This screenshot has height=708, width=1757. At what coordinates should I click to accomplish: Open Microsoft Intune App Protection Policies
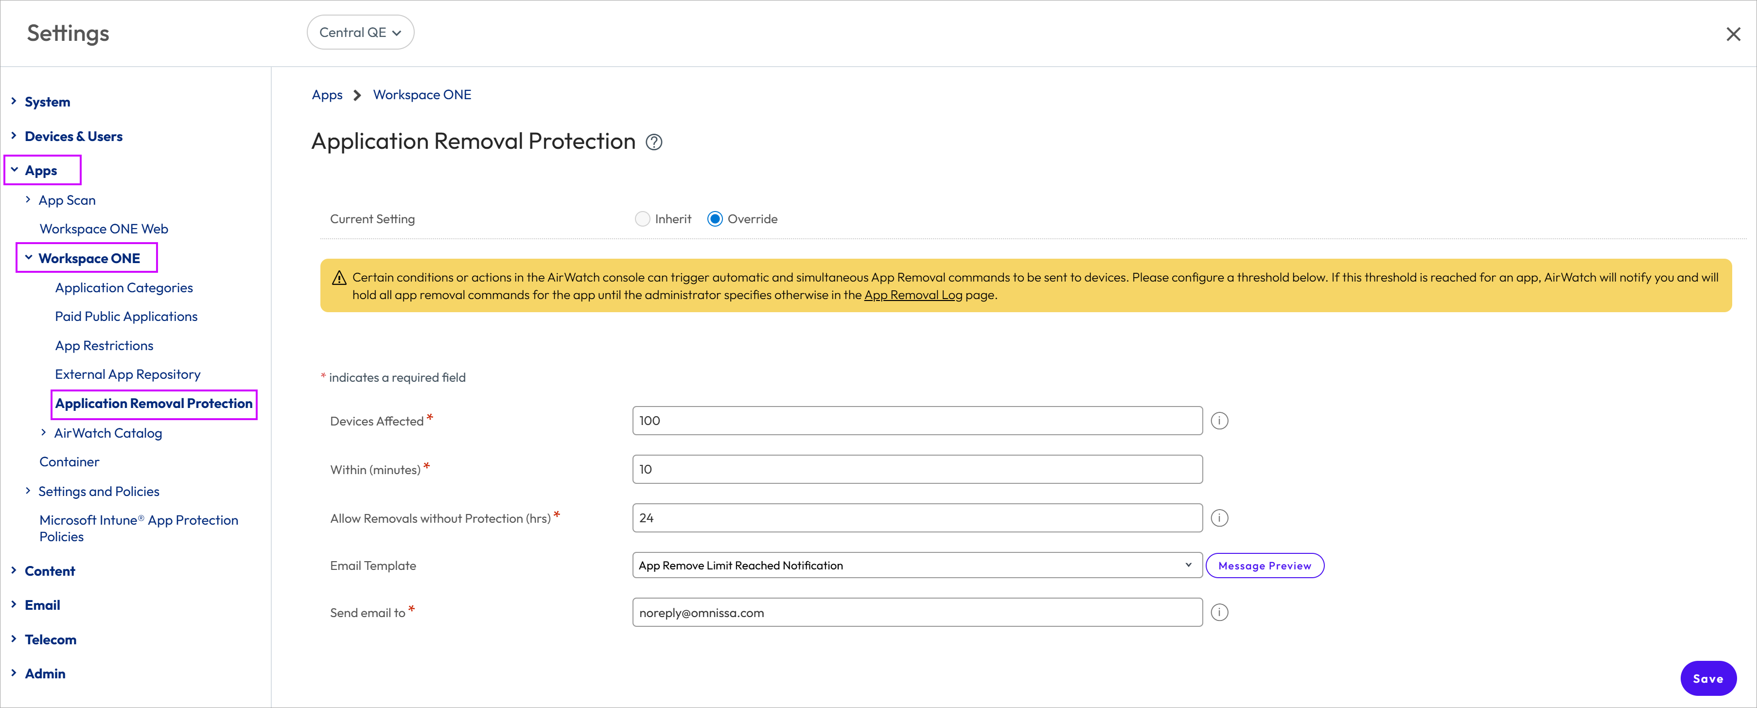click(x=139, y=529)
